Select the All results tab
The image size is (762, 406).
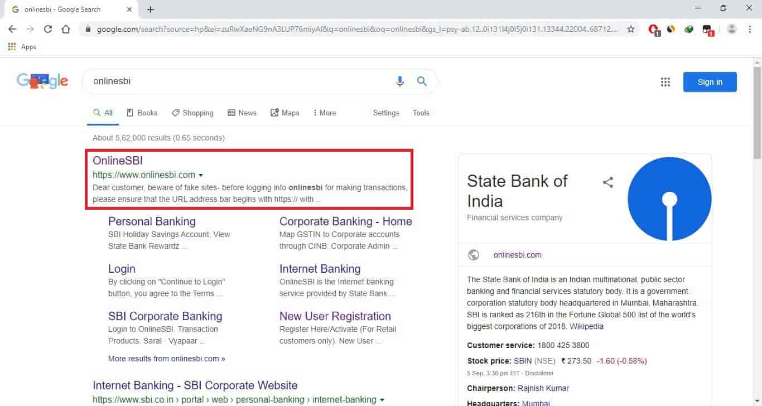click(103, 113)
